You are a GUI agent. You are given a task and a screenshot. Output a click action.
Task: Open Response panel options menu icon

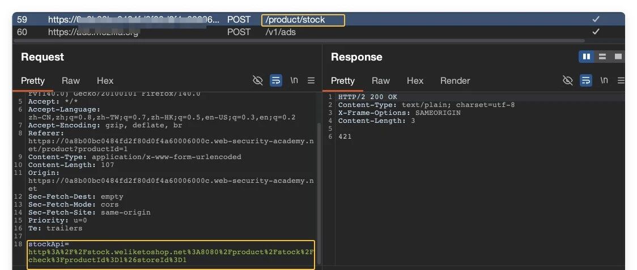(x=621, y=80)
